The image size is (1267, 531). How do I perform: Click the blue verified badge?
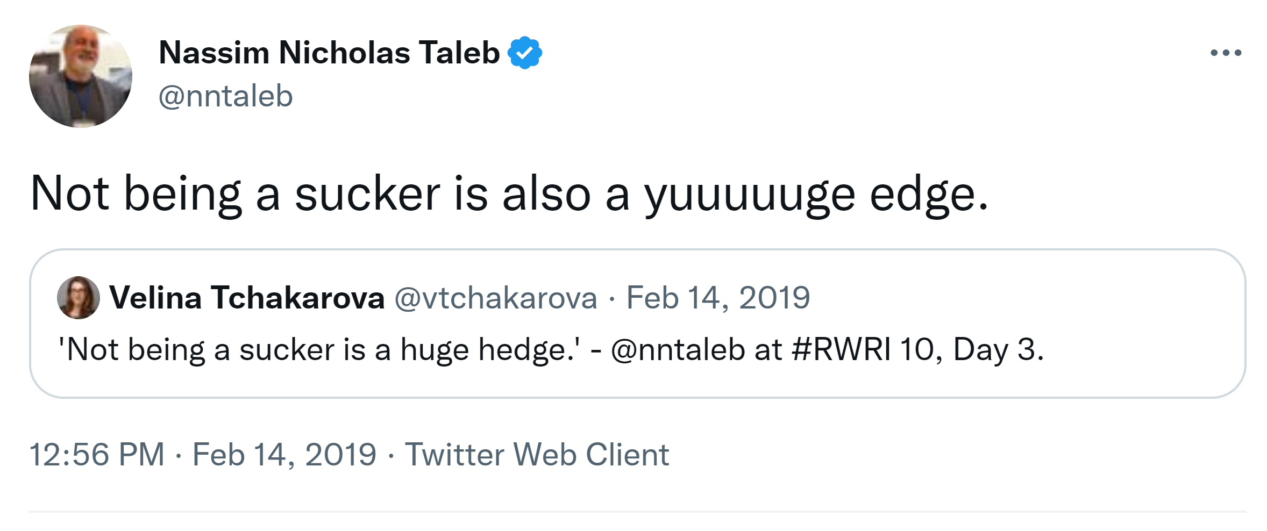(525, 53)
